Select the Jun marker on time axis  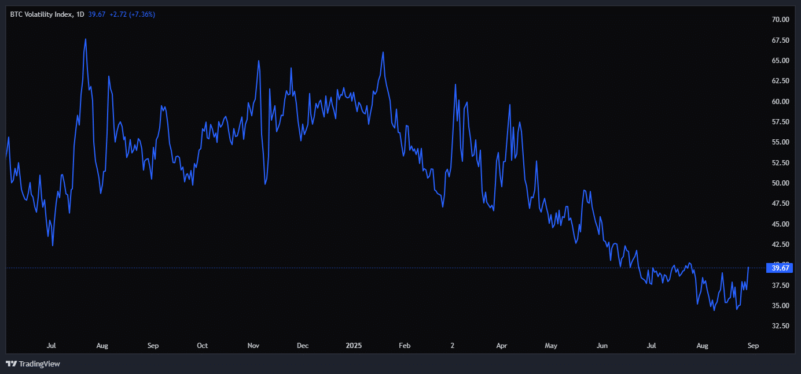[x=602, y=346]
